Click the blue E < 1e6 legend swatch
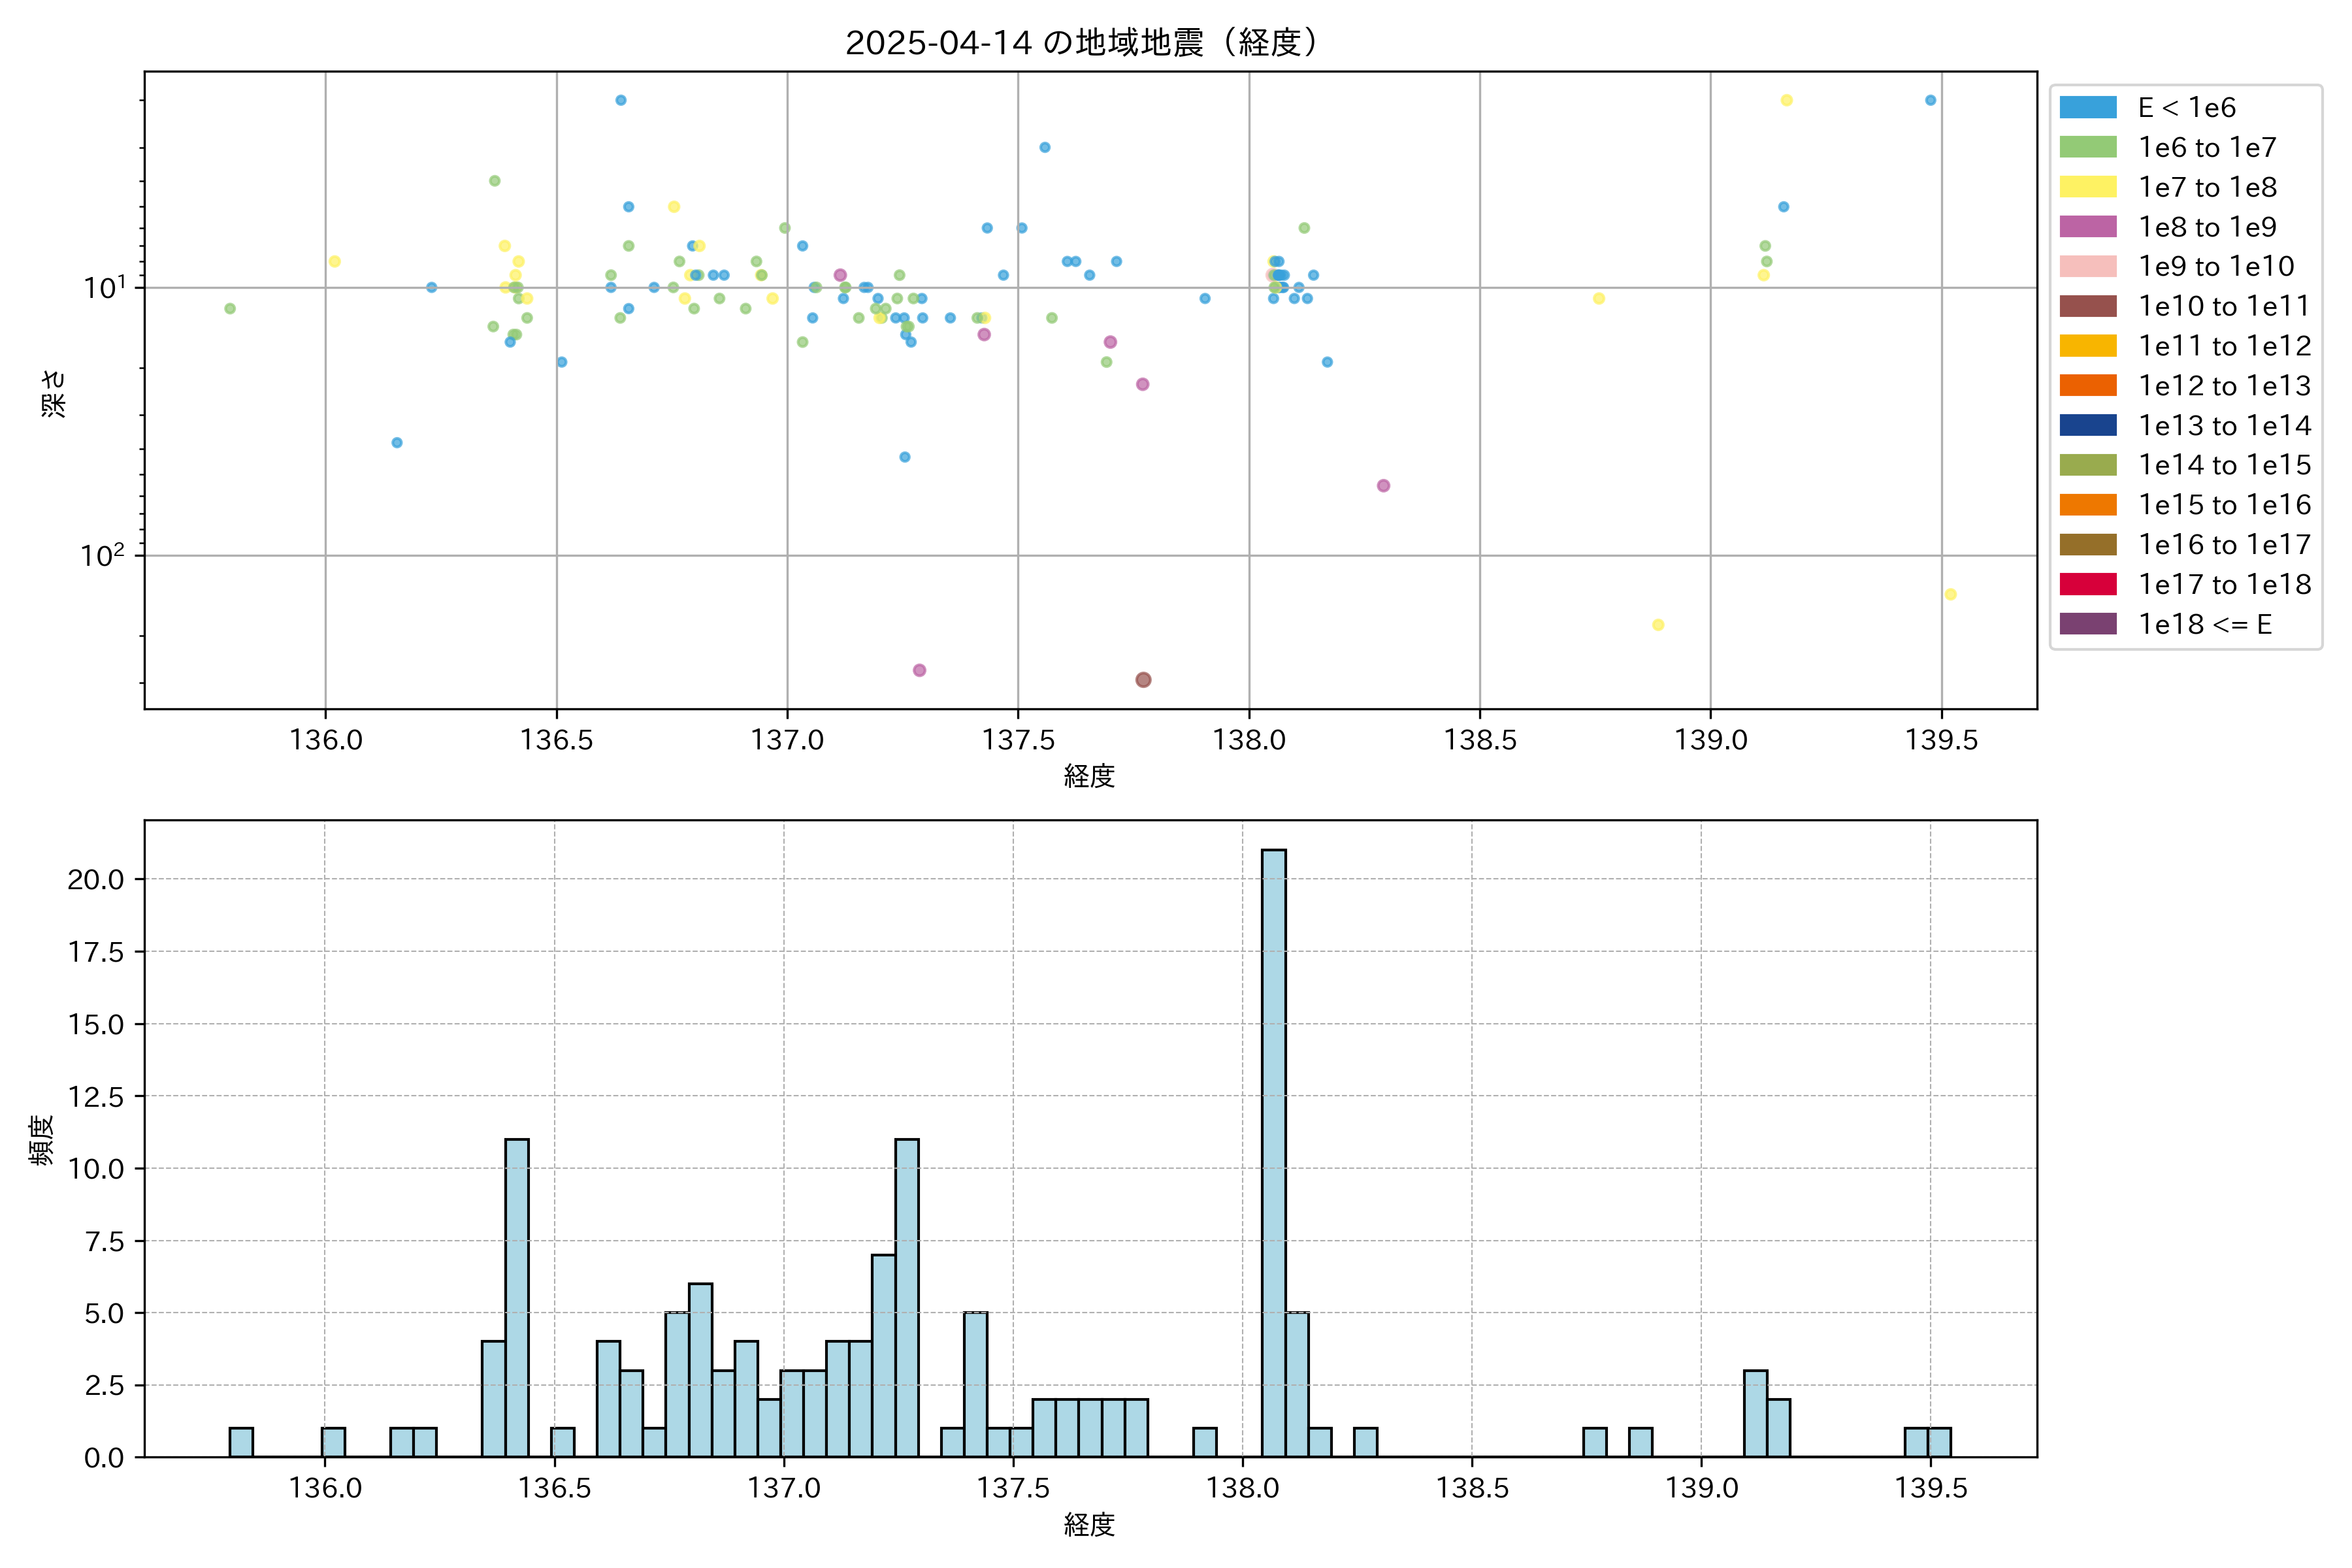The image size is (2352, 1568). [x=2088, y=108]
